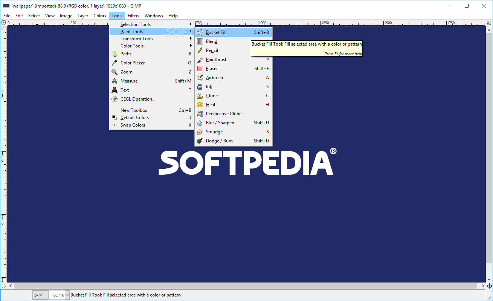Expand the Color Tools submenu
Image resolution: width=493 pixels, height=301 pixels.
(151, 46)
